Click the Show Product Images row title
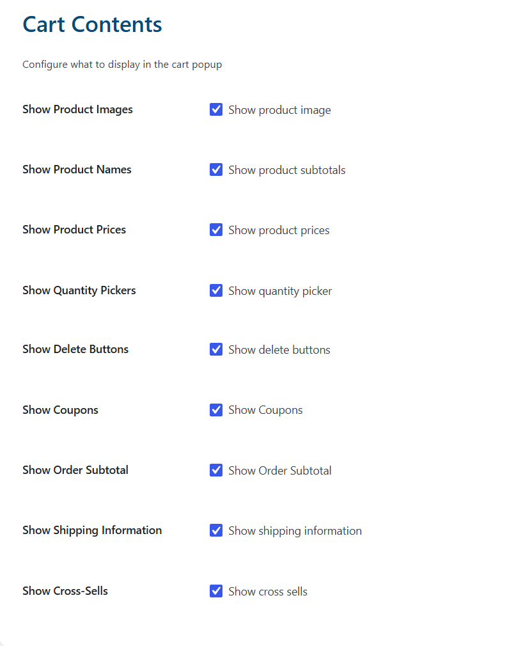 coord(77,109)
